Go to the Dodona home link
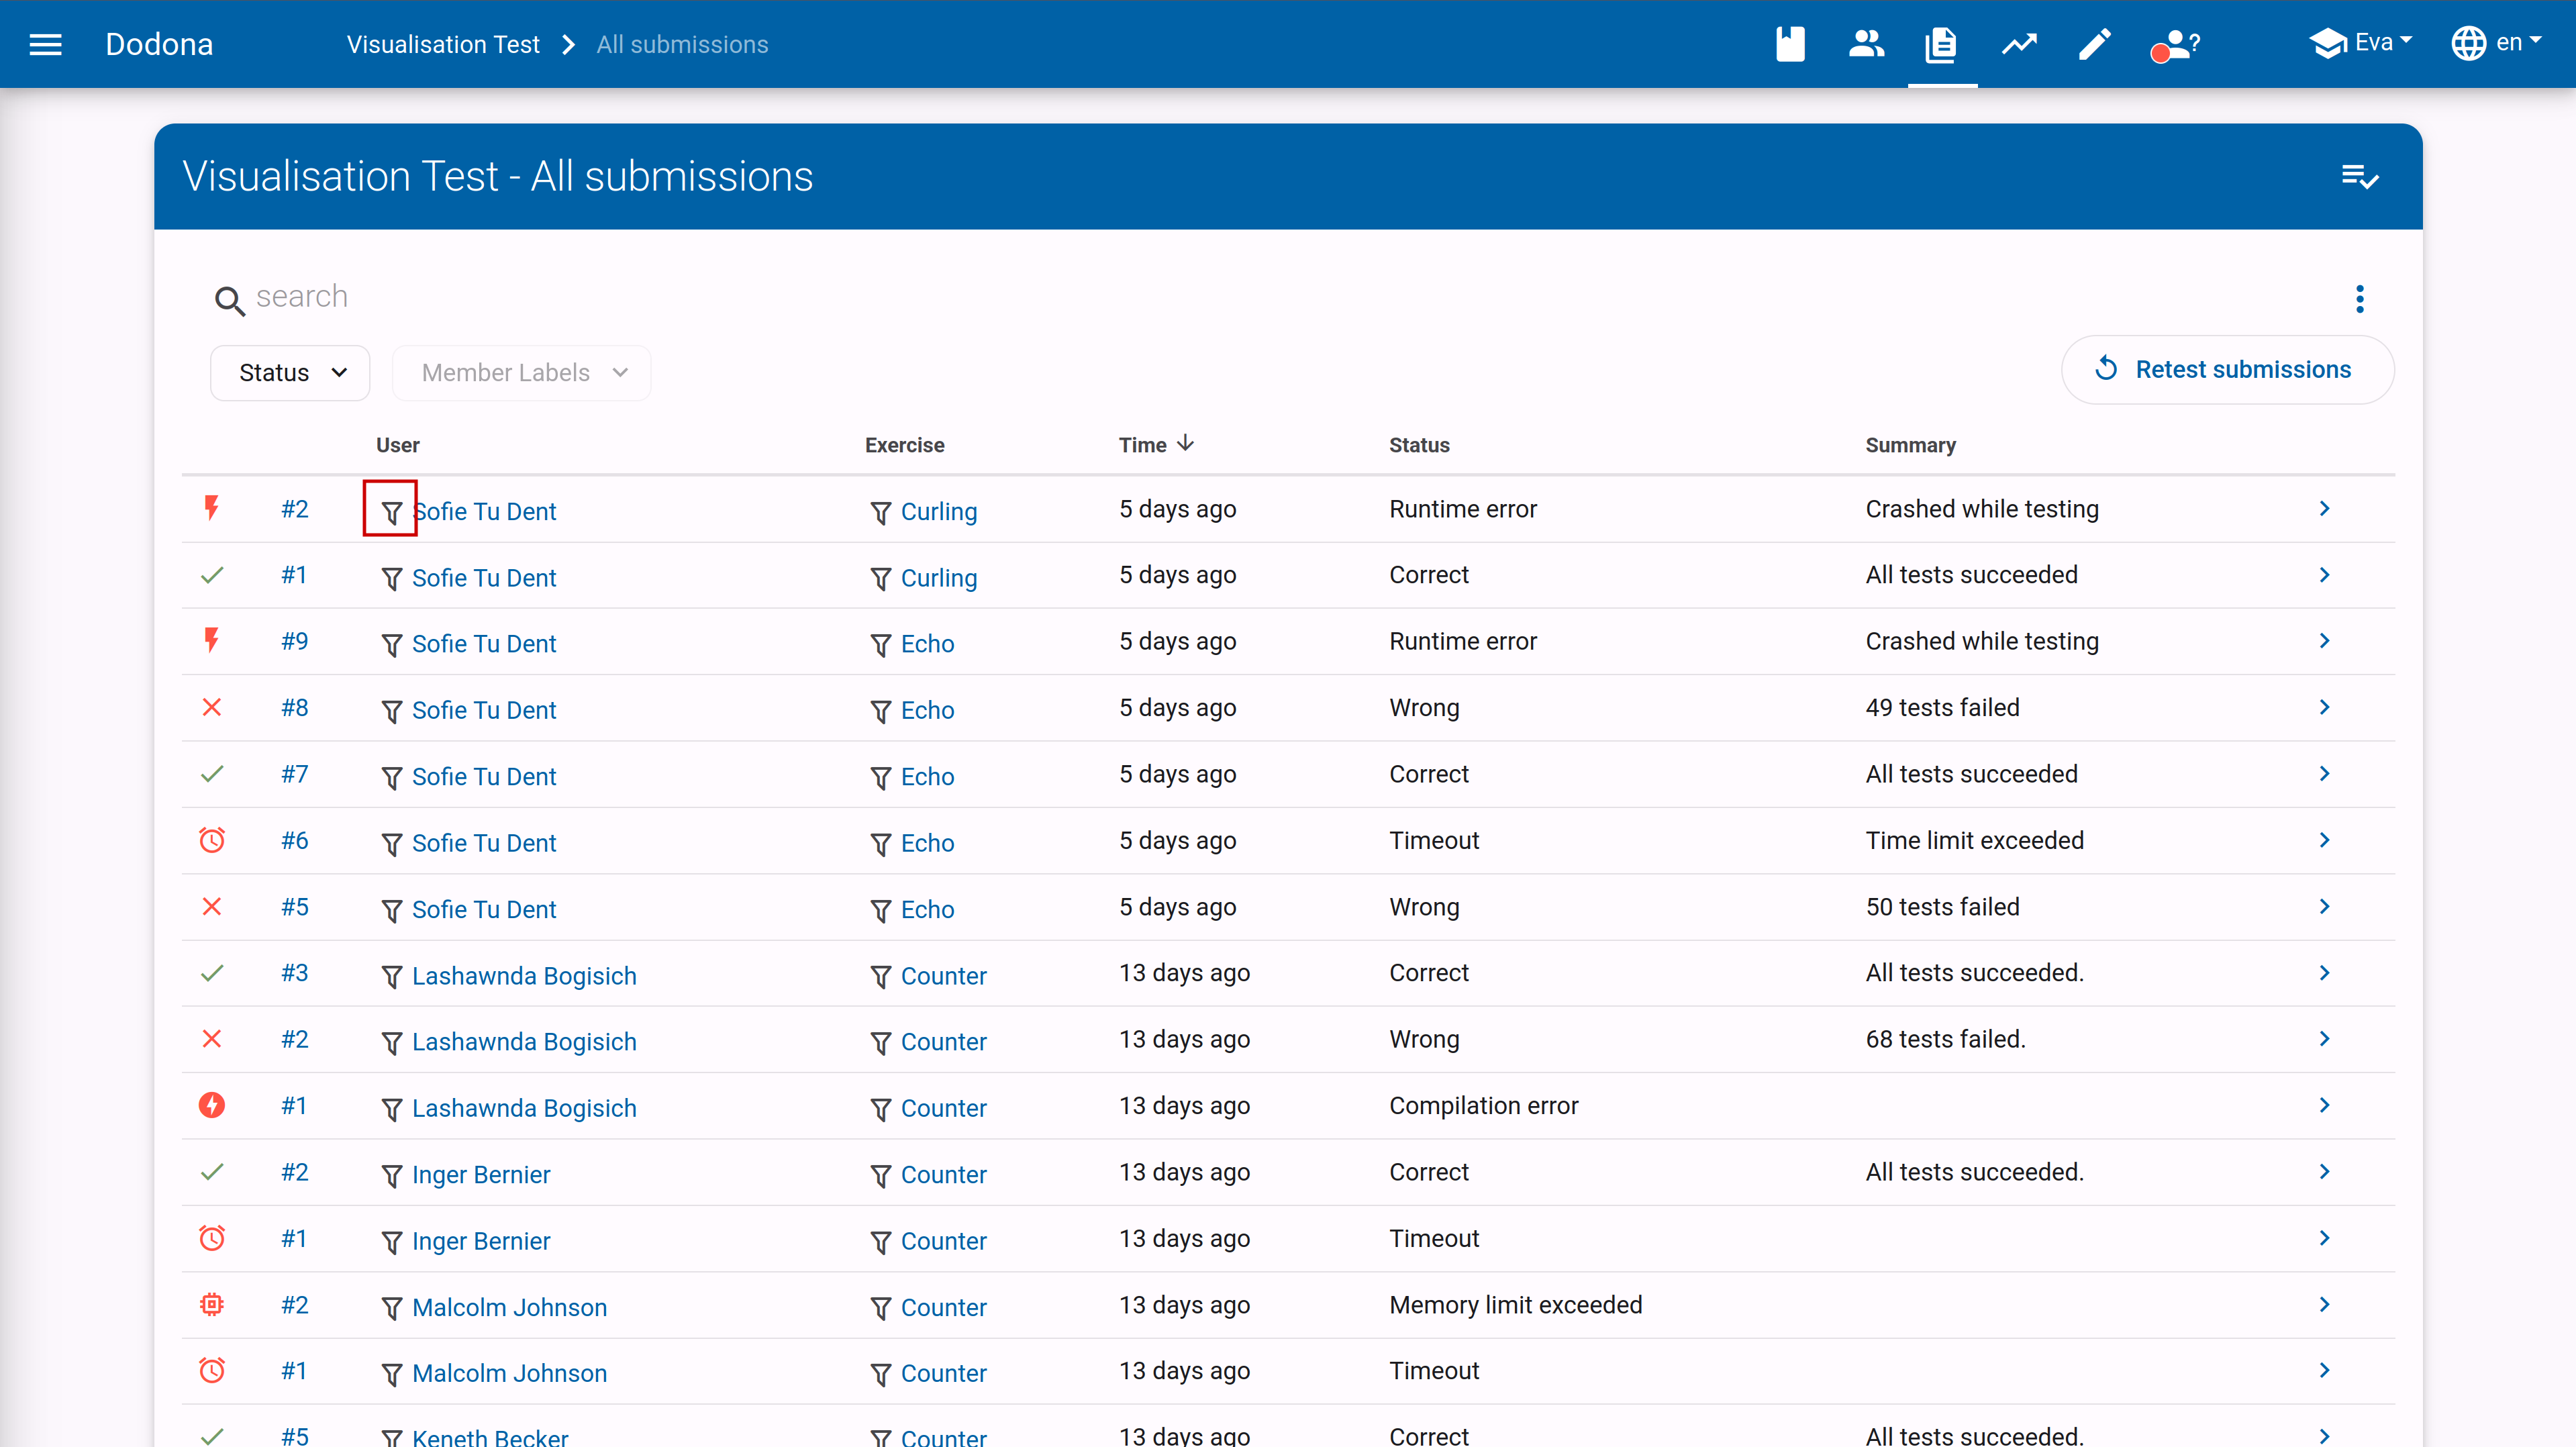The height and width of the screenshot is (1447, 2576). pos(159,44)
